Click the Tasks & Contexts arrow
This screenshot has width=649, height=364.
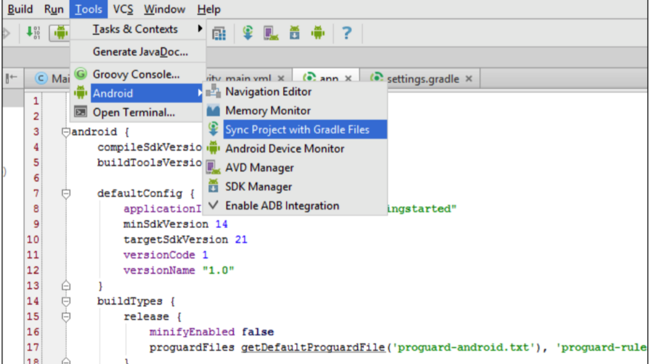[200, 29]
